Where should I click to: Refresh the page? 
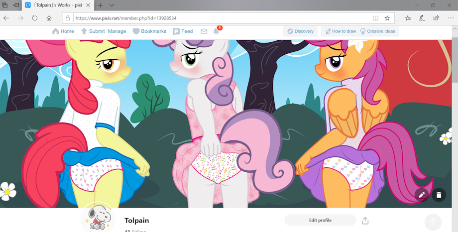(x=35, y=18)
